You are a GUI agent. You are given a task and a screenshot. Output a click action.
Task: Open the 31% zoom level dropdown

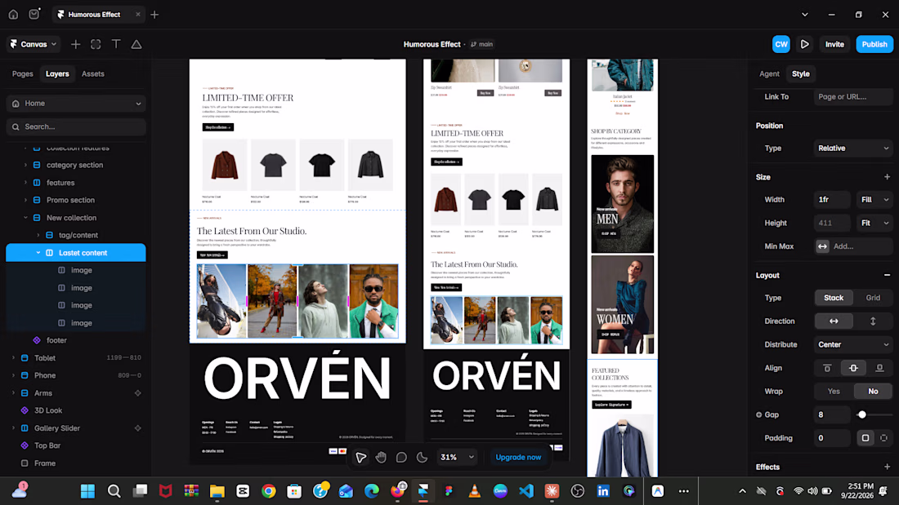[457, 457]
